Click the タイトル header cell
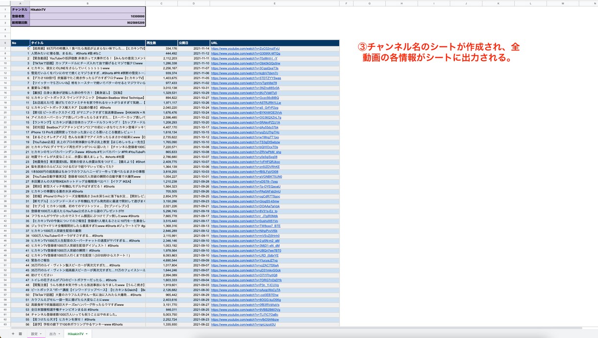 point(87,43)
